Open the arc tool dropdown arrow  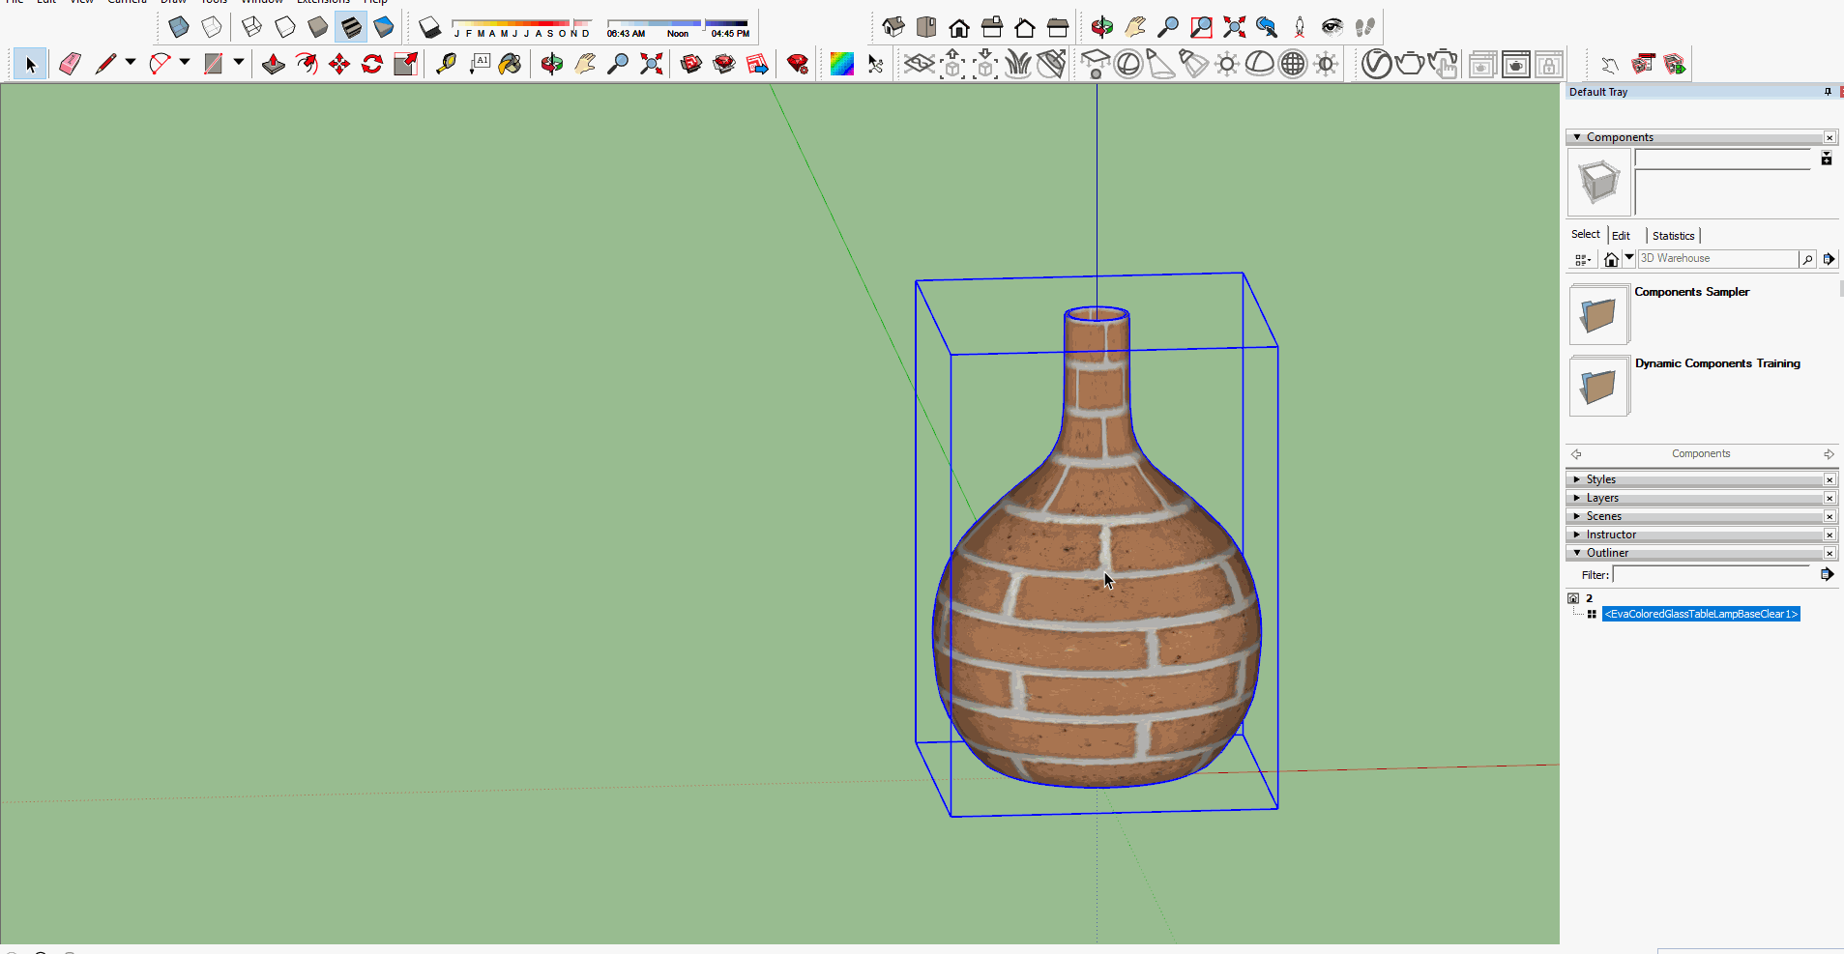tap(185, 63)
